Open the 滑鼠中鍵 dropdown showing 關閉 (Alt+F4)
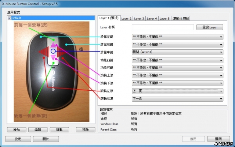235x147 pixels. click(177, 52)
